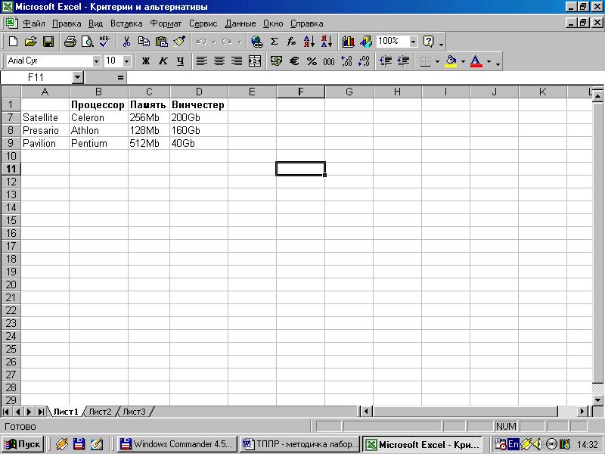Screen dimensions: 605x454
Task: Open the font size 10 dropdown
Action: point(126,61)
